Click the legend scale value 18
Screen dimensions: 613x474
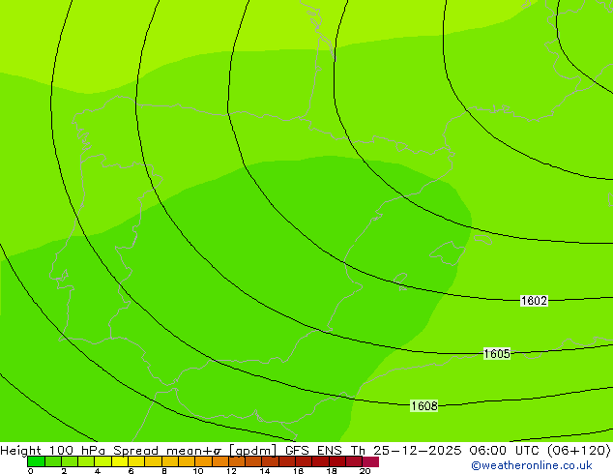(332, 470)
